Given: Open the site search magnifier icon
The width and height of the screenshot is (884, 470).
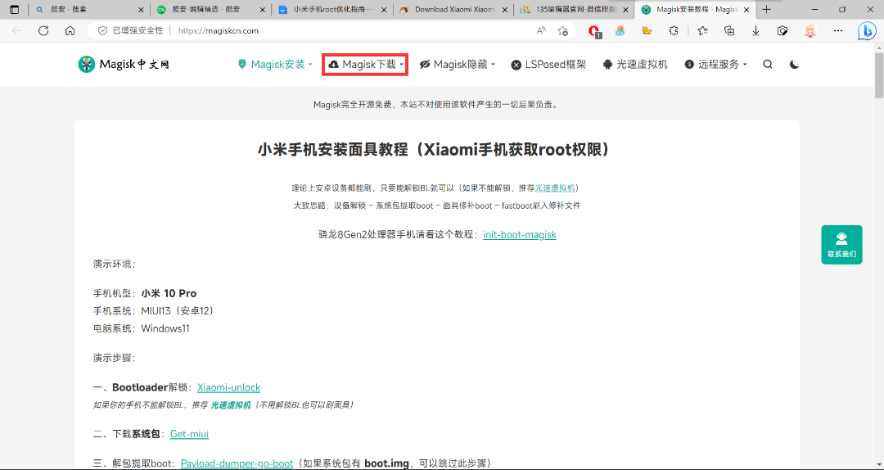Looking at the screenshot, I should point(768,65).
